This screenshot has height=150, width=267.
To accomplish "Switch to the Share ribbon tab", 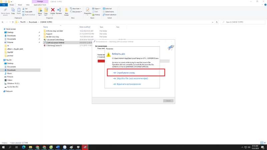I will (20, 5).
